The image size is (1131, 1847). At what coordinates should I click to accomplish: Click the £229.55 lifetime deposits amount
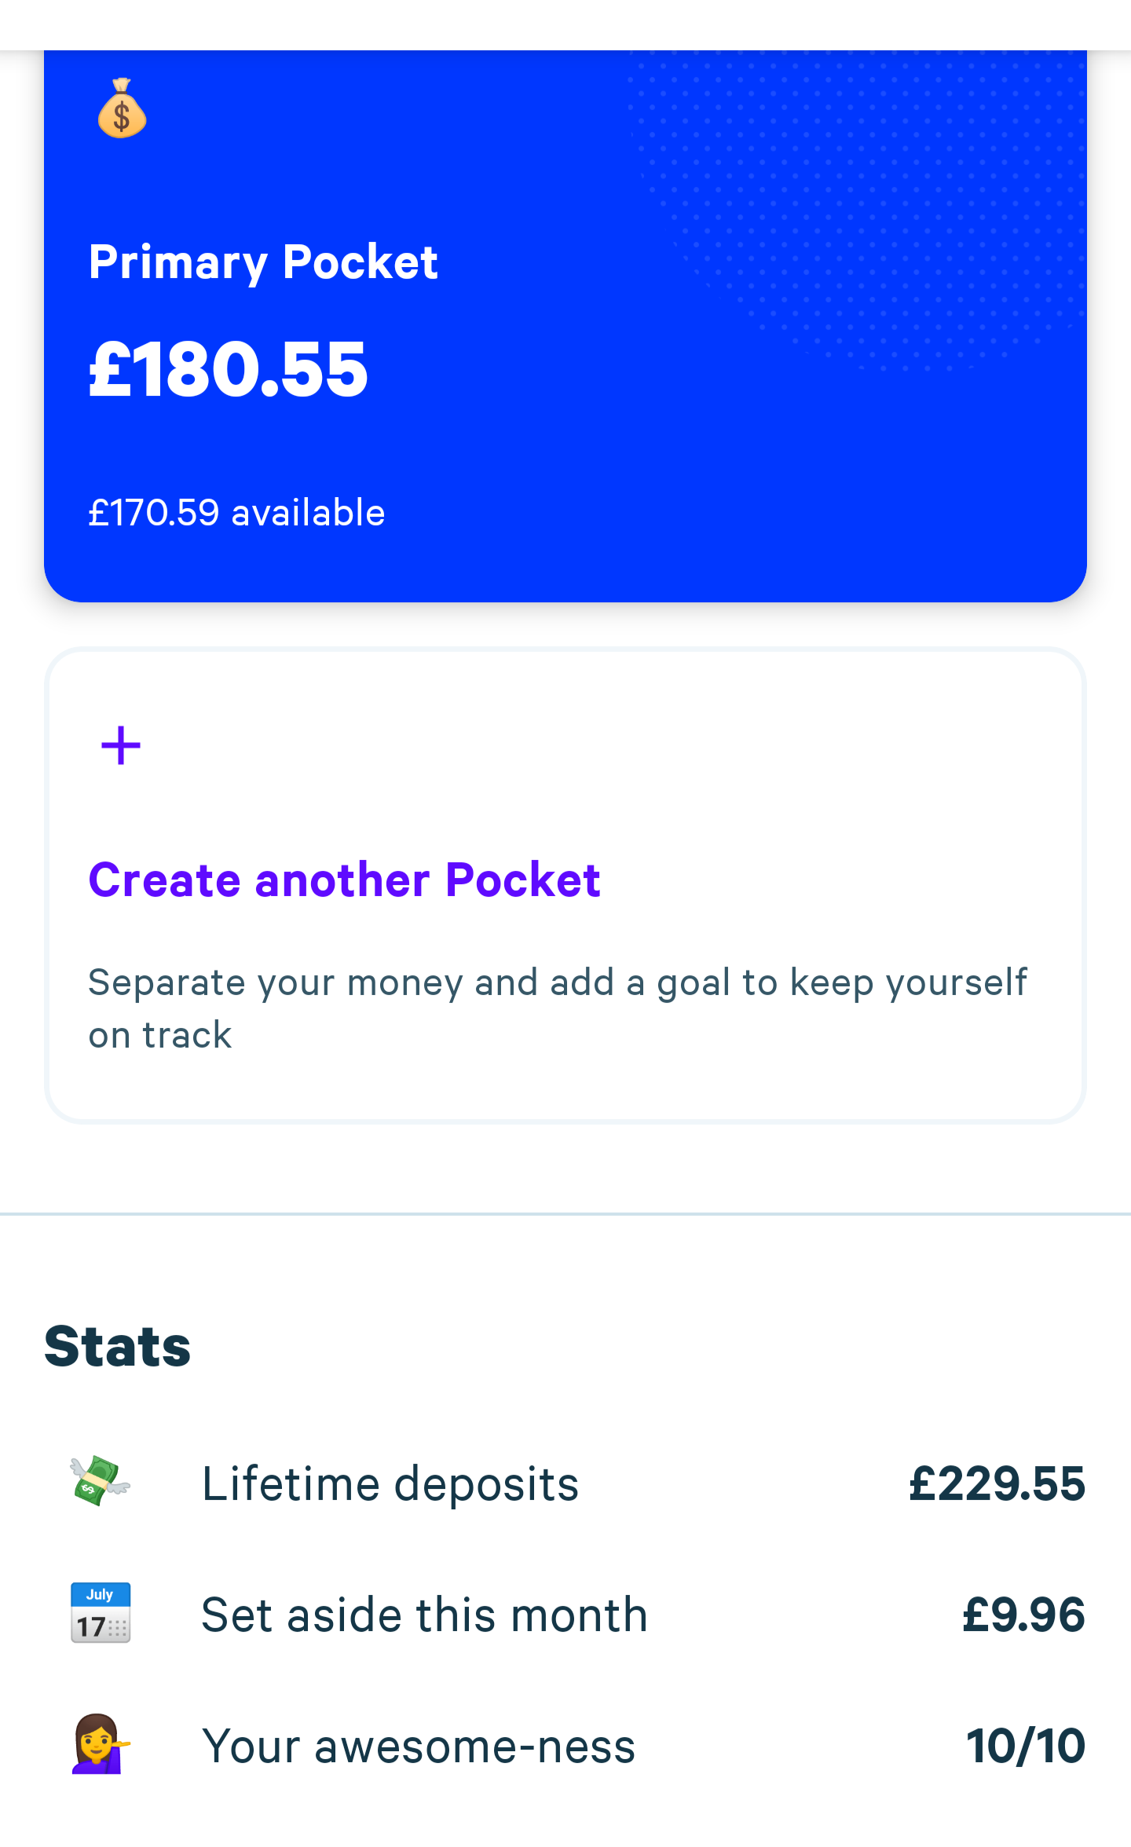click(x=997, y=1483)
